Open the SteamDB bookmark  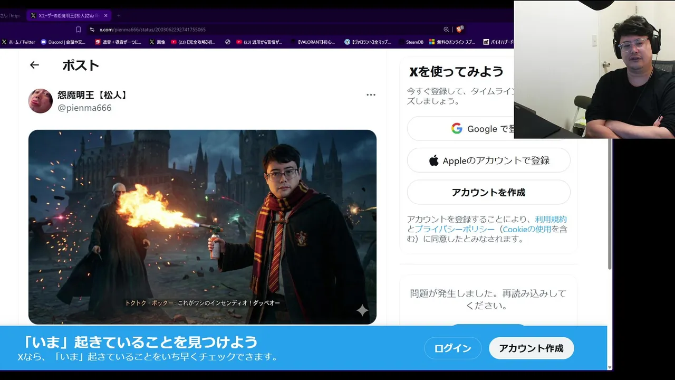411,42
